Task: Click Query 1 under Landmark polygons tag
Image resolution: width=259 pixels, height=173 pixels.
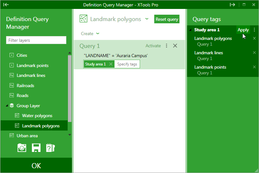Action: click(x=205, y=44)
